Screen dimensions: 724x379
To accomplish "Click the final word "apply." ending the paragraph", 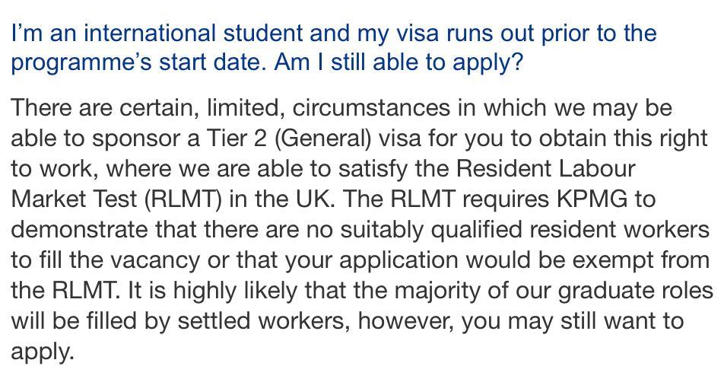I will pos(42,352).
